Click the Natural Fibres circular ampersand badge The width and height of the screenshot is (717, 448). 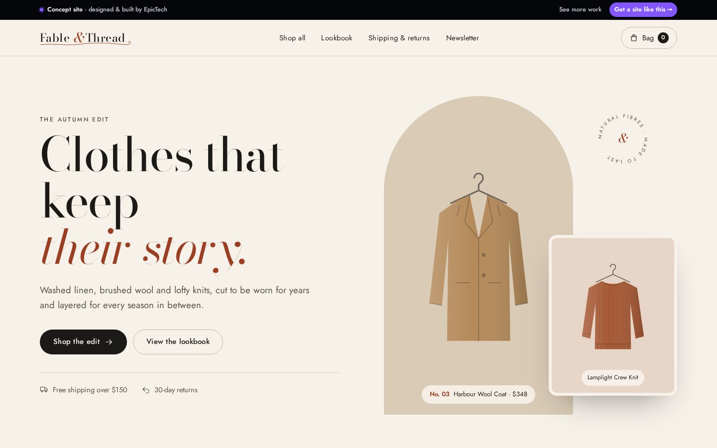[623, 139]
